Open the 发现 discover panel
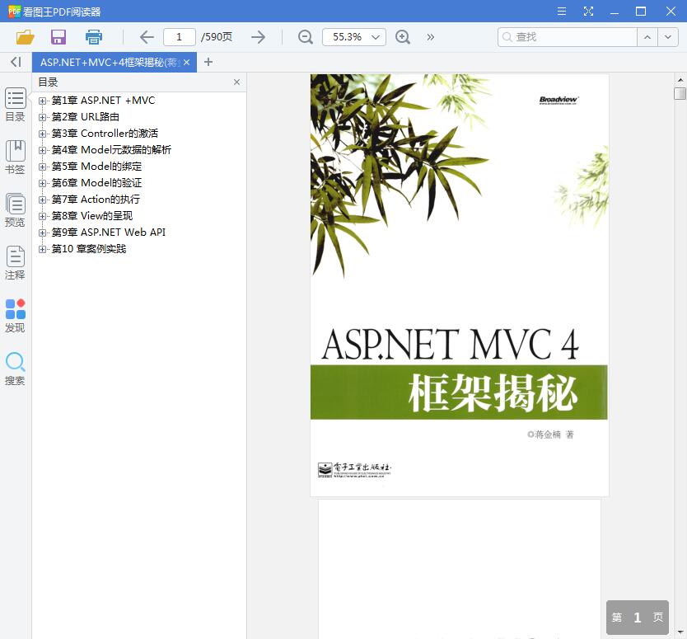 pos(16,315)
